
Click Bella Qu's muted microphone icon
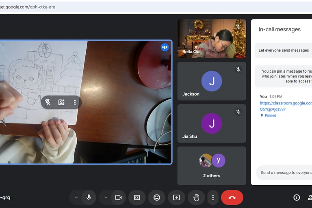coord(238,27)
